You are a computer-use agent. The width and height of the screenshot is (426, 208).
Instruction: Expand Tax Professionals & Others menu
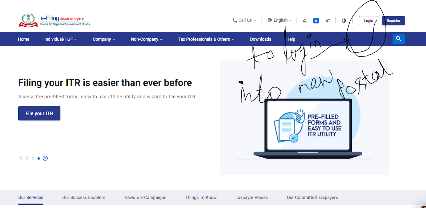(206, 39)
